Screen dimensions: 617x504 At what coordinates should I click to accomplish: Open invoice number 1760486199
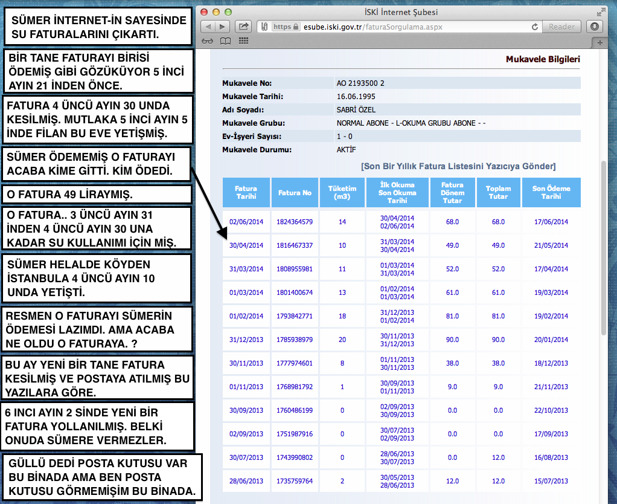[x=295, y=410]
